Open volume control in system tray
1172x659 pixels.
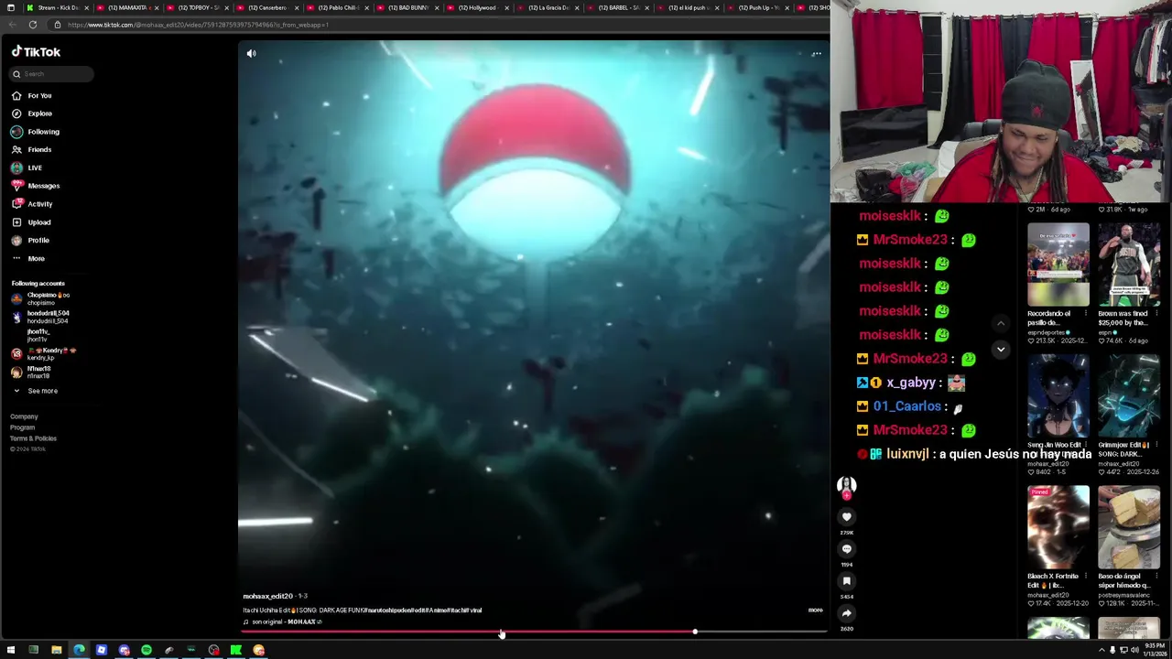point(1134,650)
